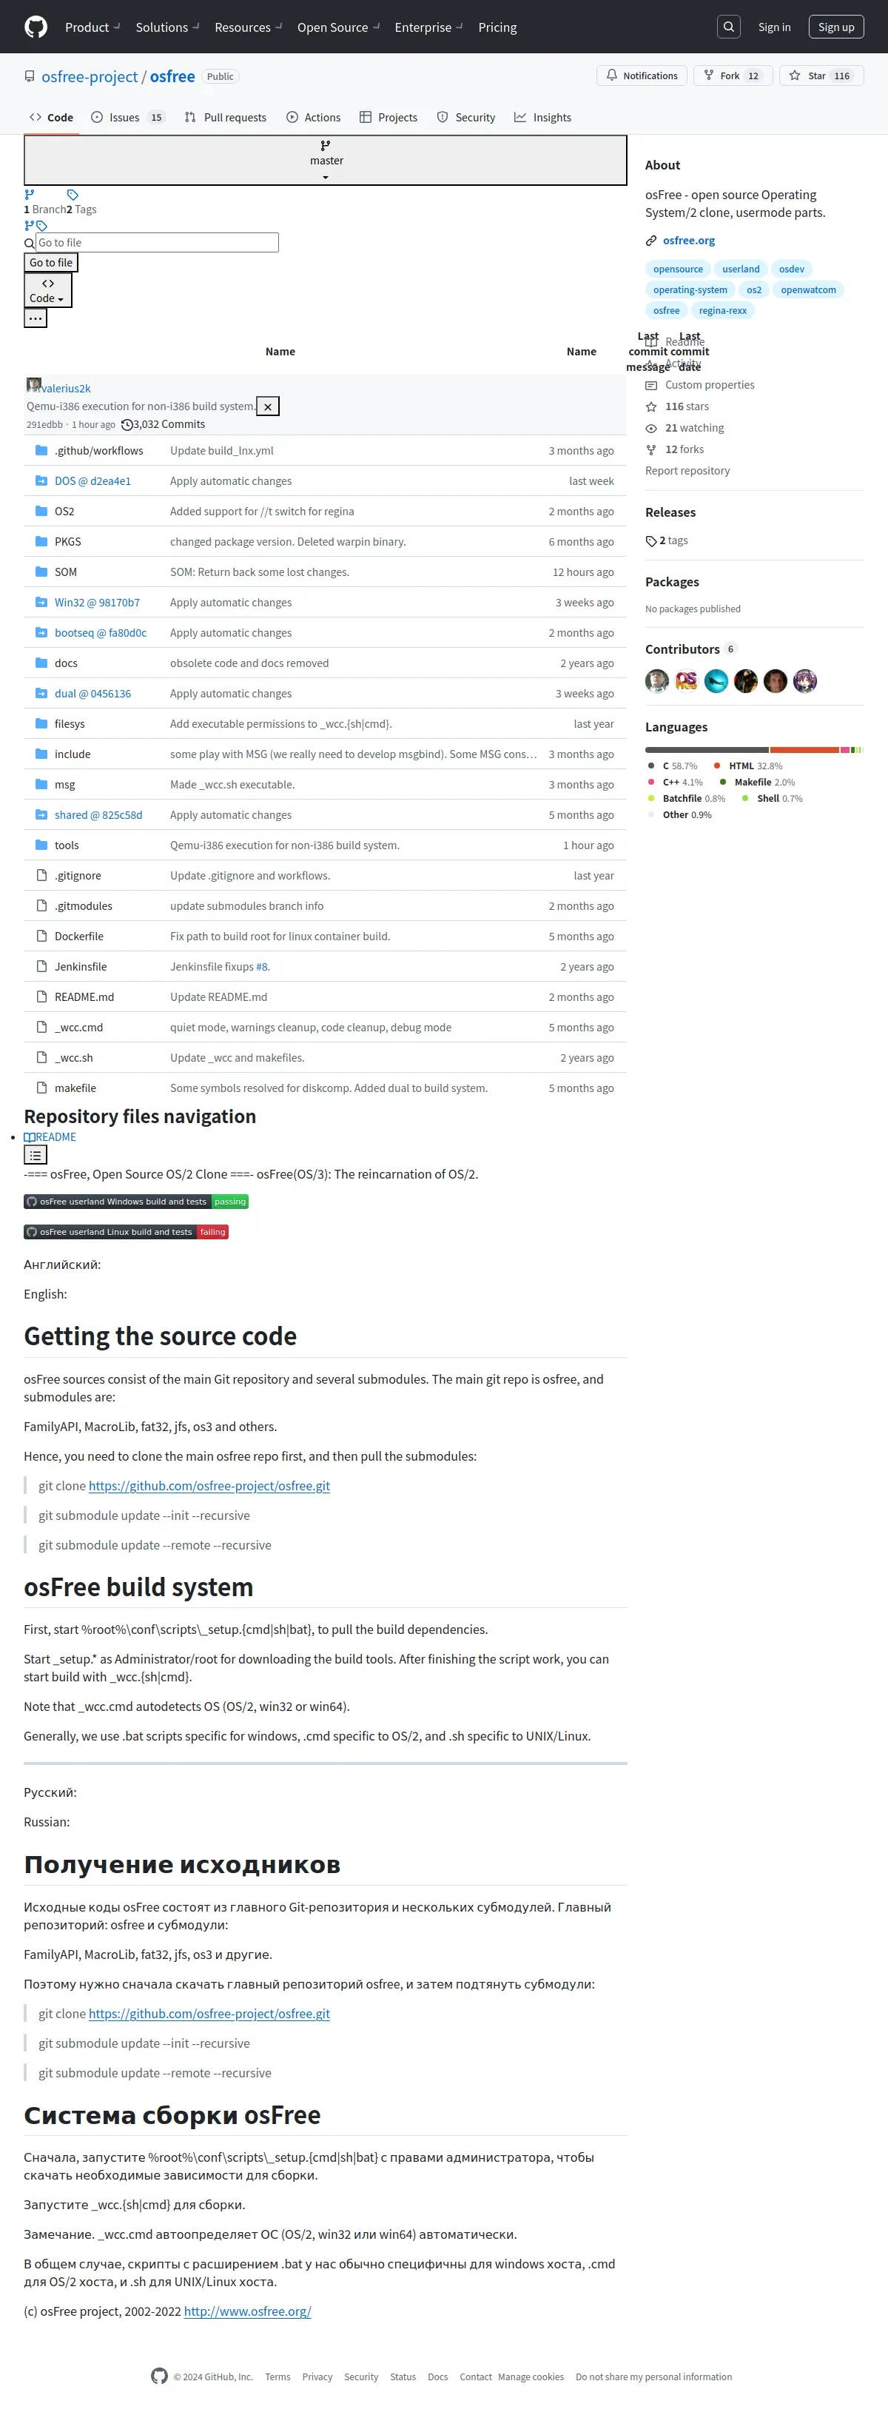888x2415 pixels.
Task: Focus the Go to file search field
Action: coord(156,243)
